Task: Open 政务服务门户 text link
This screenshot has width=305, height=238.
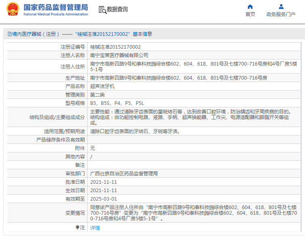Action: coord(281,14)
